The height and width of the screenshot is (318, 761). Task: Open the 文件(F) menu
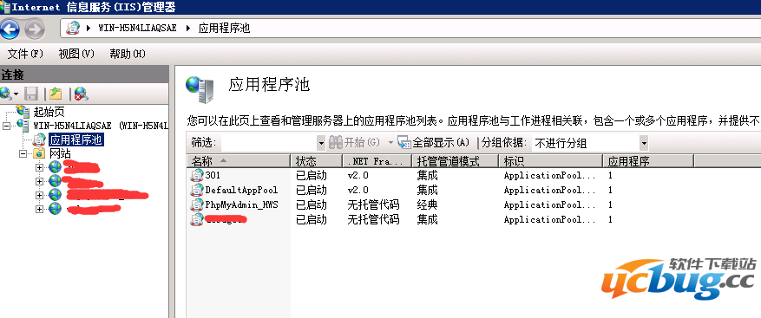pyautogui.click(x=25, y=54)
